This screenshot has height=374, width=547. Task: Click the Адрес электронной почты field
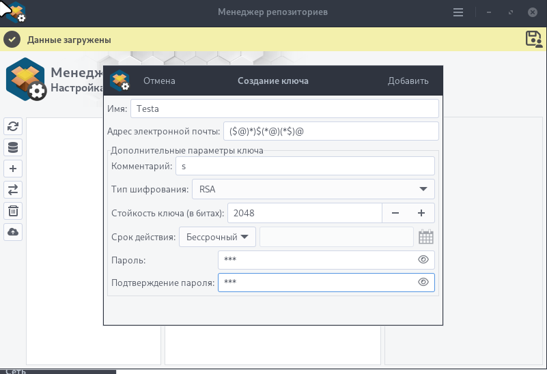[331, 131]
